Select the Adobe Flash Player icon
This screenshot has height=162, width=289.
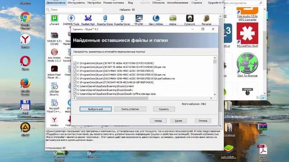coord(54,72)
